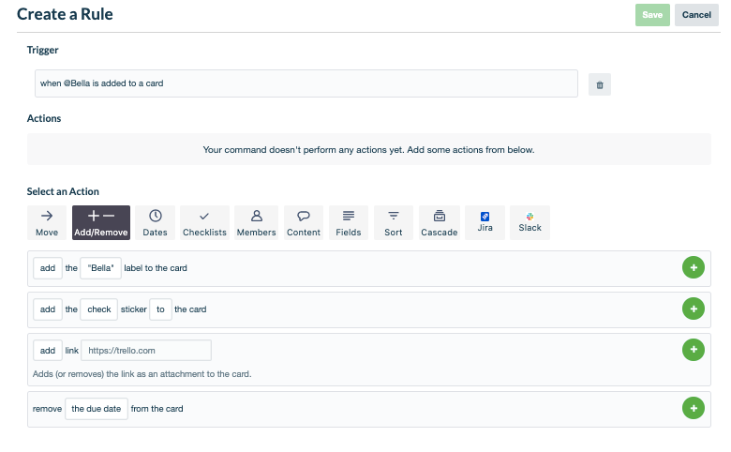
Task: Add the link attachment action plus icon
Action: [694, 350]
